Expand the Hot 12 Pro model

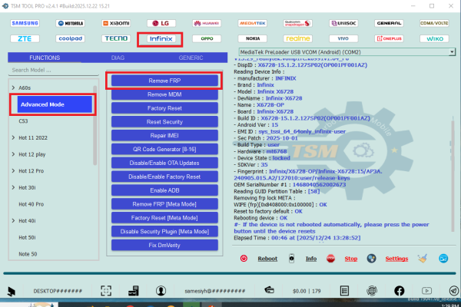(13, 170)
